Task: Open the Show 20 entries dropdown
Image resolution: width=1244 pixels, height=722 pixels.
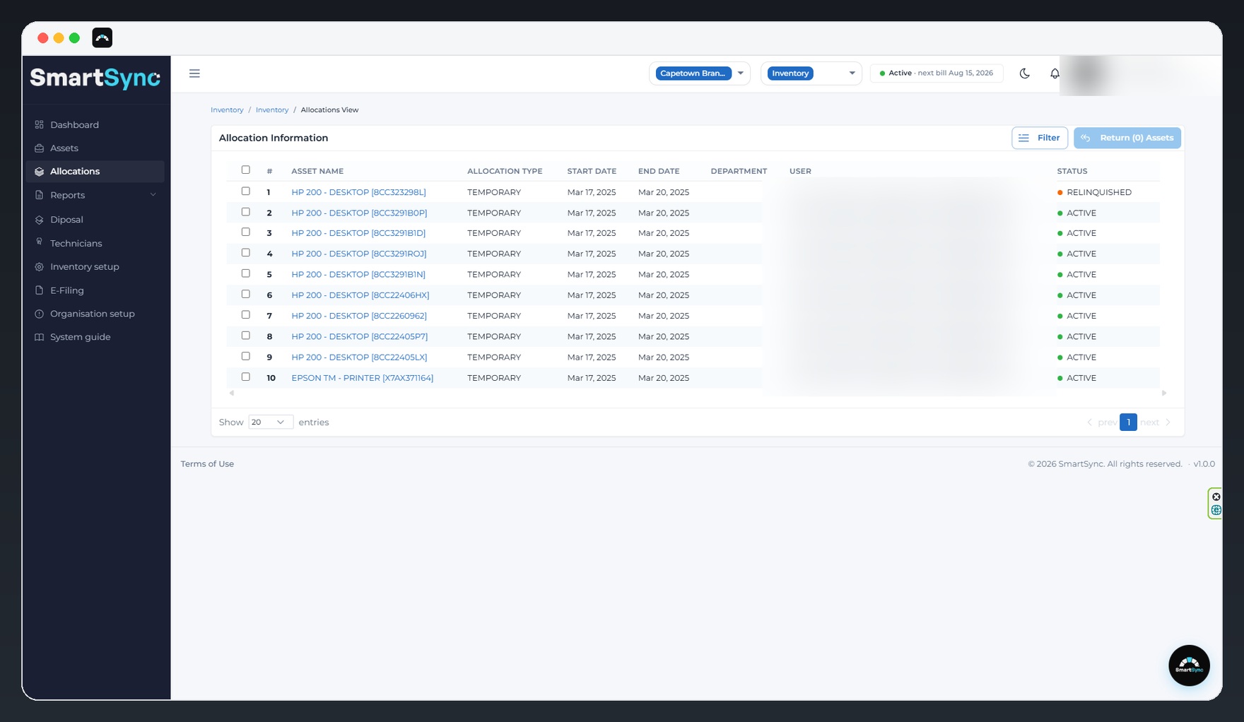Action: (x=271, y=422)
